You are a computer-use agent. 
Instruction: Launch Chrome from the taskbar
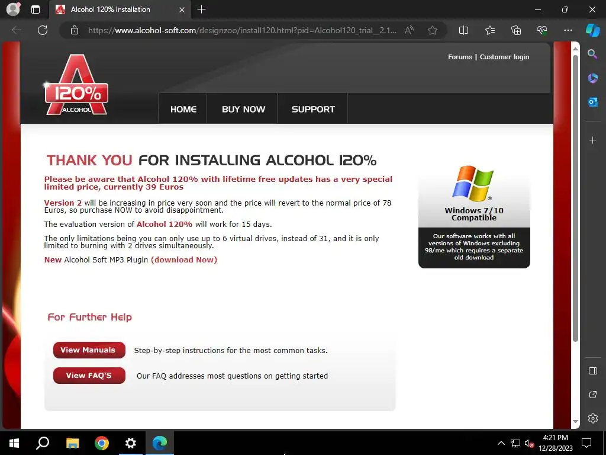(x=102, y=443)
